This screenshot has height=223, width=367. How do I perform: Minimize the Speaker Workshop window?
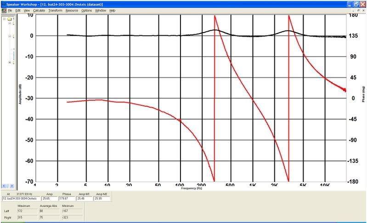[350, 5]
